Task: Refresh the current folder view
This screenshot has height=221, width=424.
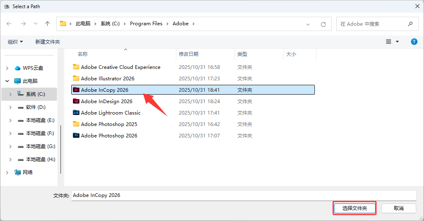Action: [323, 24]
